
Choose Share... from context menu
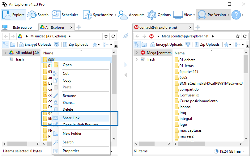81,103
